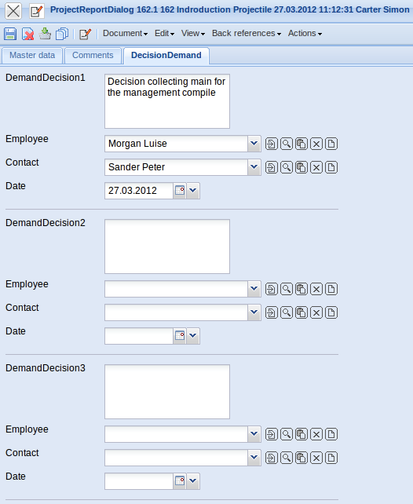
Task: Open the calendar picker for 27.03.2012 date
Action: 180,191
